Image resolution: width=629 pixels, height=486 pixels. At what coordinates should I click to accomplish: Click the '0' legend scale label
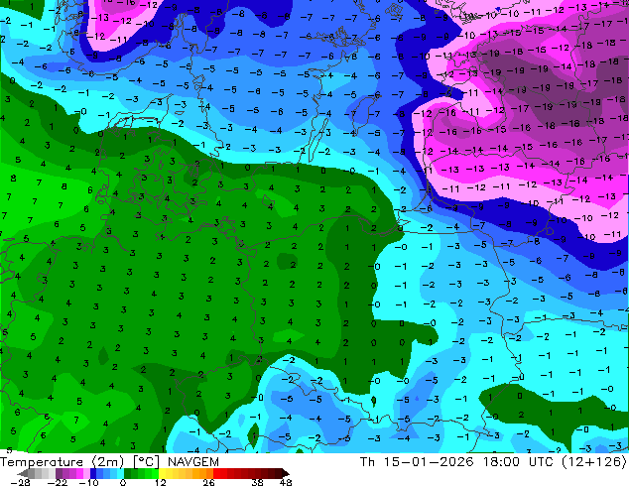click(x=123, y=482)
